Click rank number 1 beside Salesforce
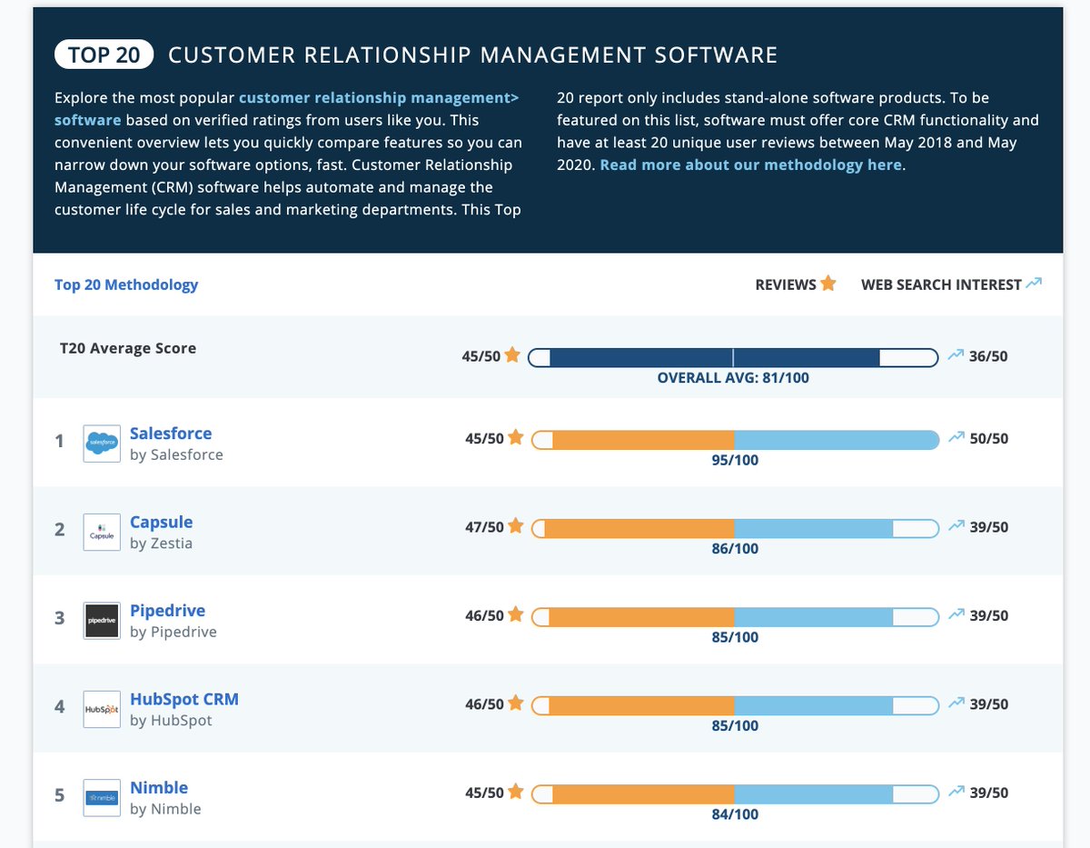The image size is (1090, 848). coord(59,442)
